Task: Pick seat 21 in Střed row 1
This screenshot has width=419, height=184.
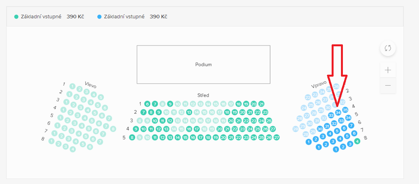Action: tap(261, 104)
